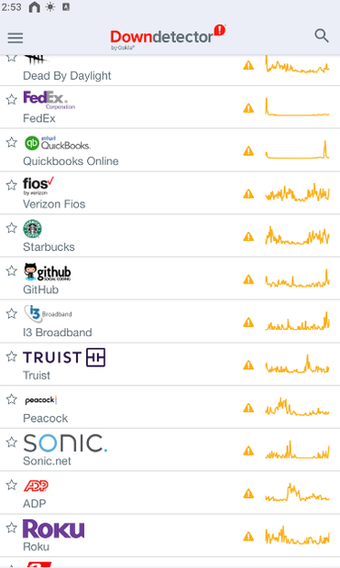Tap the warning triangle for Truist
Viewport: 340px width, 568px height.
click(248, 366)
